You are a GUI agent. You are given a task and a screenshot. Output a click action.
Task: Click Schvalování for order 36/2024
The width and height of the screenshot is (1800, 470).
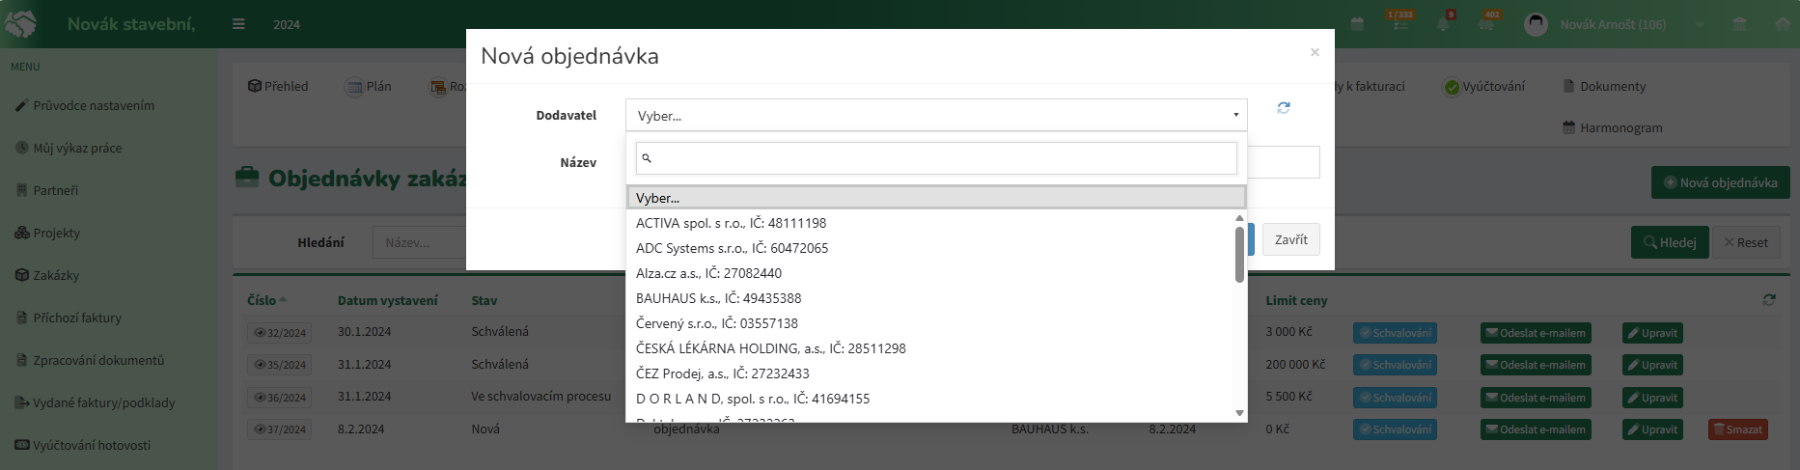1395,398
